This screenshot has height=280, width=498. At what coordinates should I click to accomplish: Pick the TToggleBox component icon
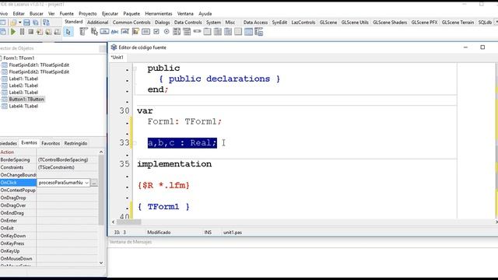[x=146, y=32]
